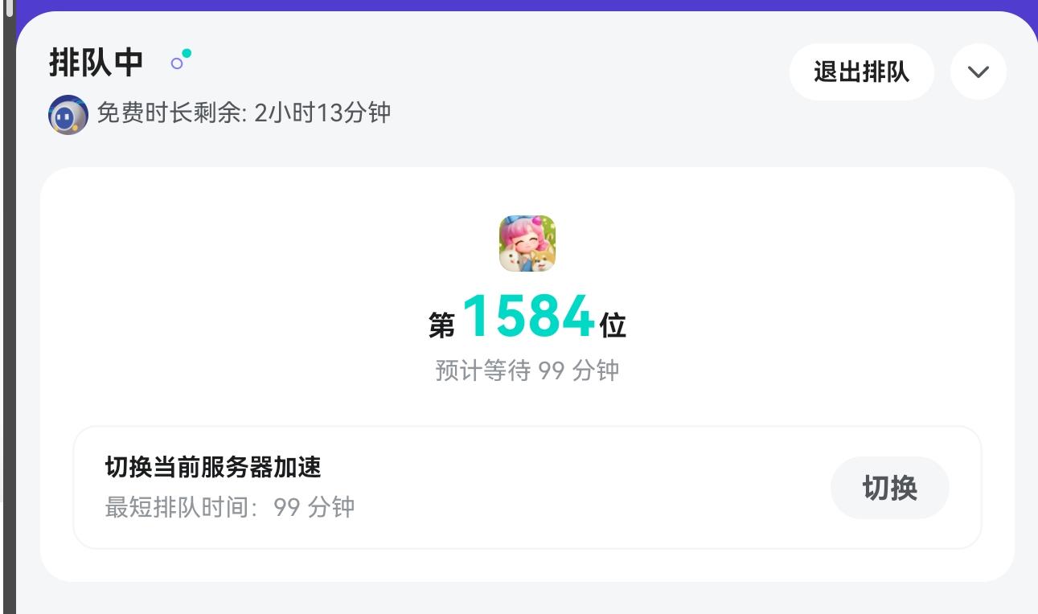This screenshot has height=614, width=1038.
Task: Exit the queue via 退出排队
Action: pos(861,72)
